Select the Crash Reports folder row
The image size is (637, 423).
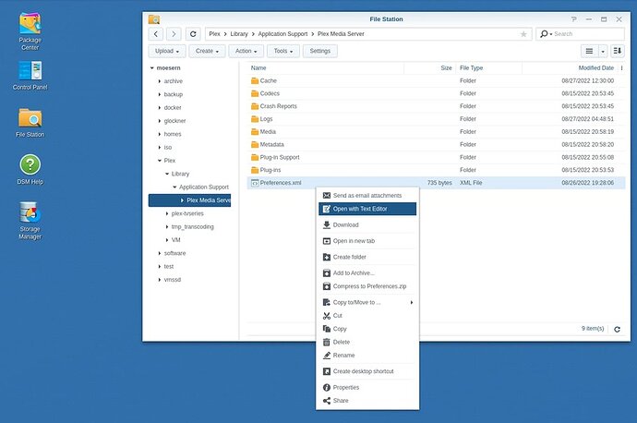tap(437, 106)
